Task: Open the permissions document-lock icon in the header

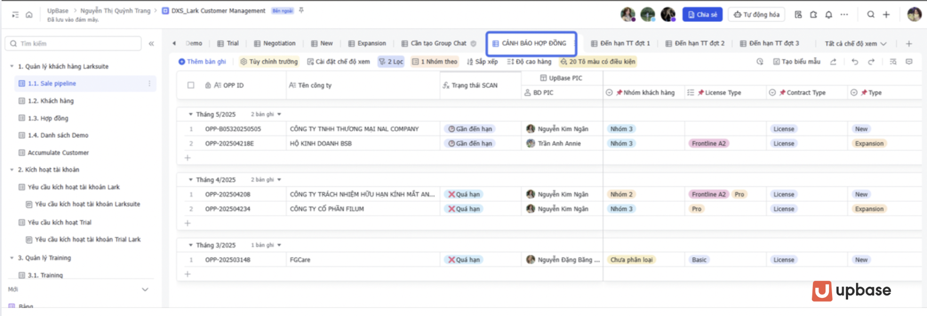Action: [798, 14]
